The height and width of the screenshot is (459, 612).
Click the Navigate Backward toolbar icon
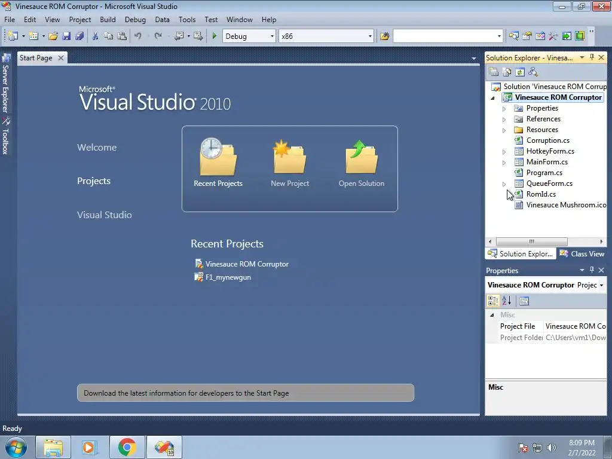(x=179, y=36)
